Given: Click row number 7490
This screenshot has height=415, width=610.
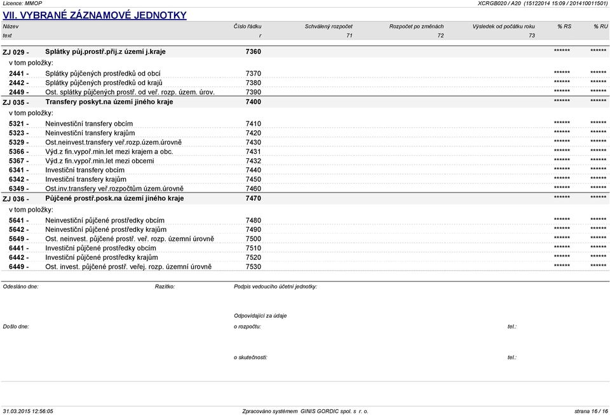Looking at the screenshot, I should tap(254, 230).
